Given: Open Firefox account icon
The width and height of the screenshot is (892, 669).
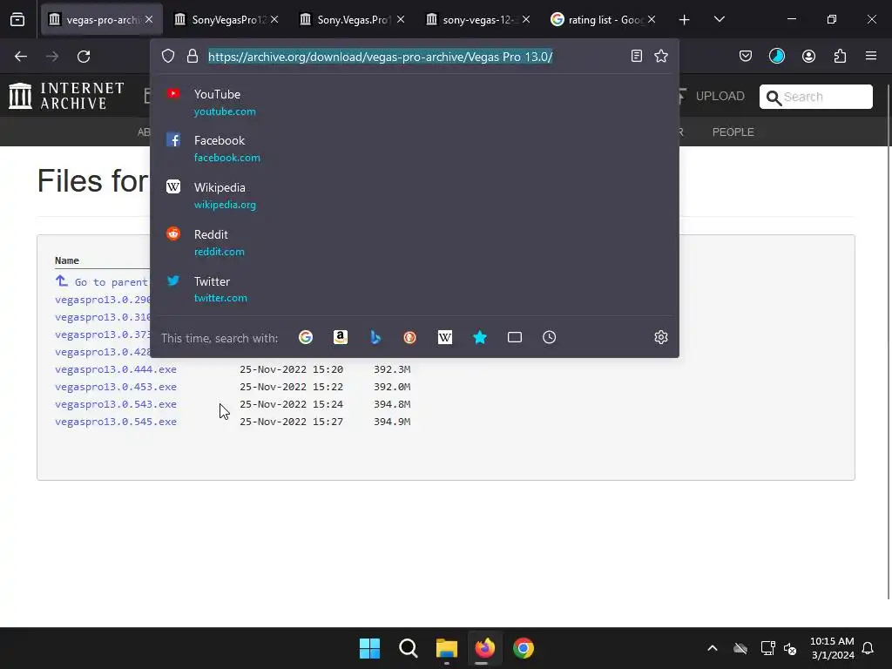Looking at the screenshot, I should pos(808,56).
